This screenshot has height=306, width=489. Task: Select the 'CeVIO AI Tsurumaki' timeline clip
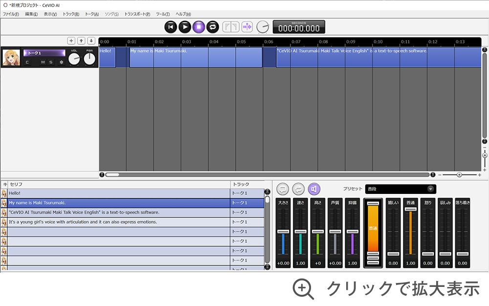click(378, 57)
